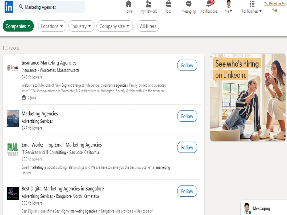The height and width of the screenshot is (215, 287).
Task: Click the Marketing Agencies mountain logo
Action: point(13,118)
